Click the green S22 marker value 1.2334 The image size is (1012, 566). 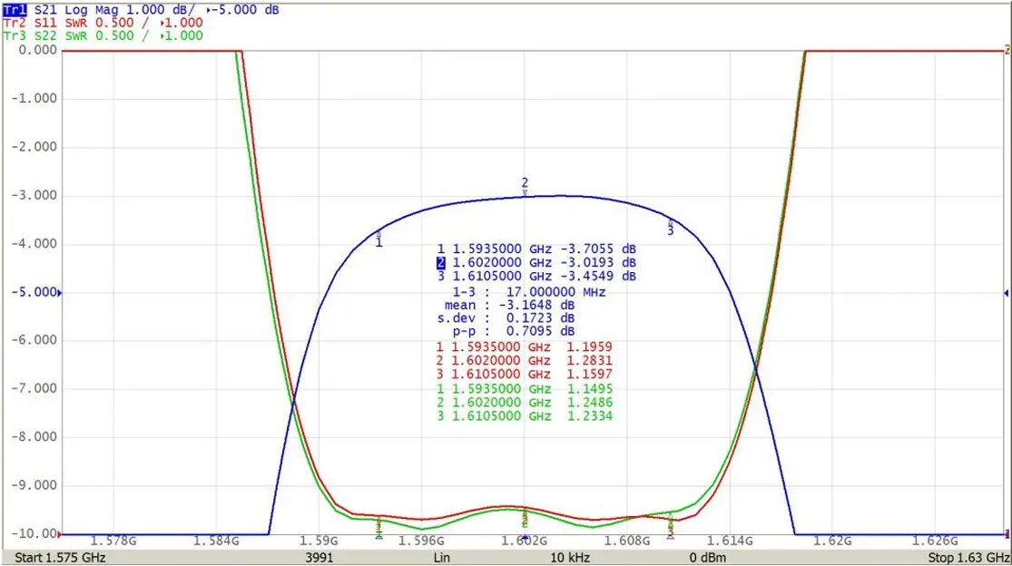(589, 415)
